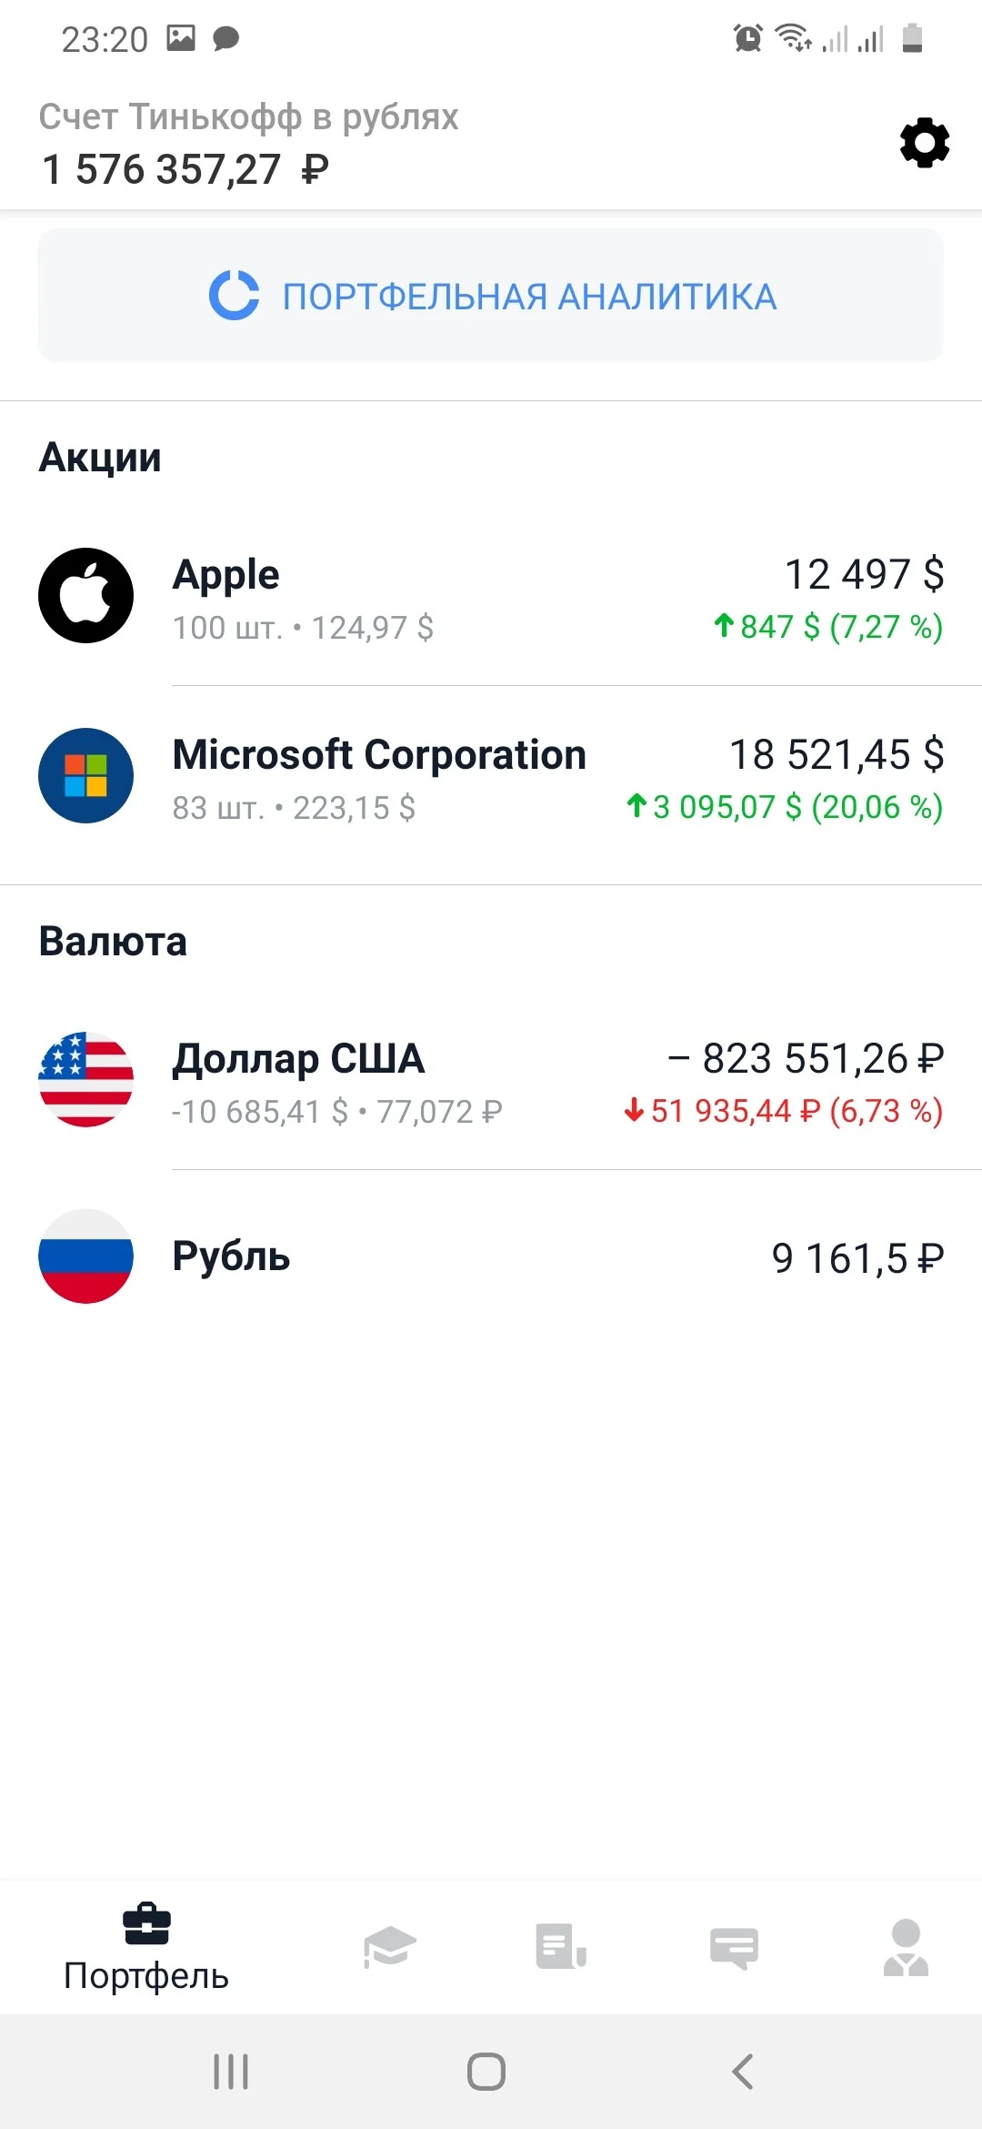Image resolution: width=982 pixels, height=2129 pixels.
Task: Open the orders document tab icon
Action: tap(561, 1946)
